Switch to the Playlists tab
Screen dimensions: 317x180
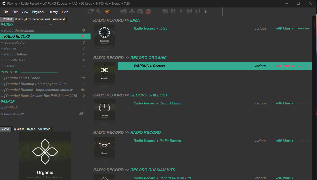pos(7,19)
